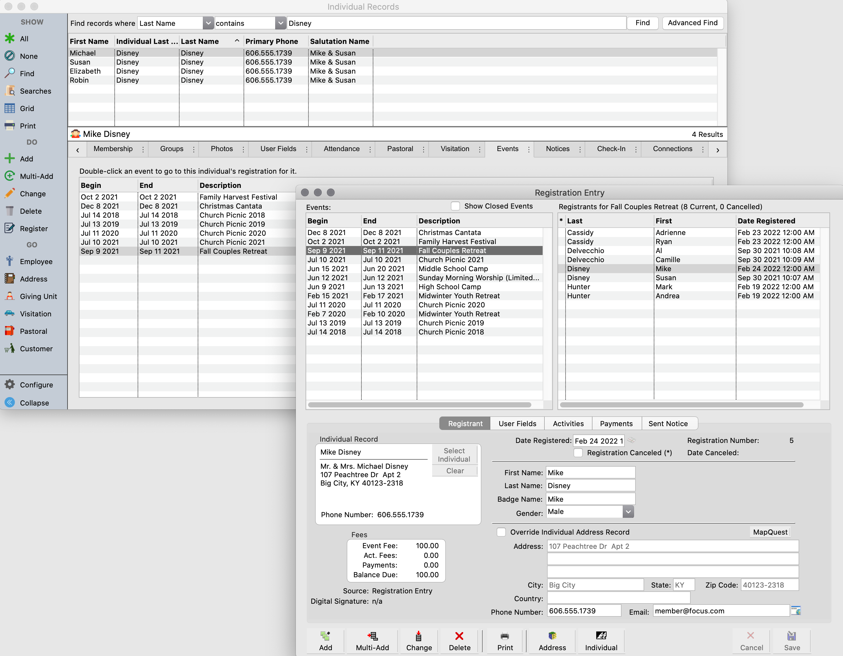Enable Show Closed Events checkbox
The height and width of the screenshot is (656, 843).
pos(455,206)
